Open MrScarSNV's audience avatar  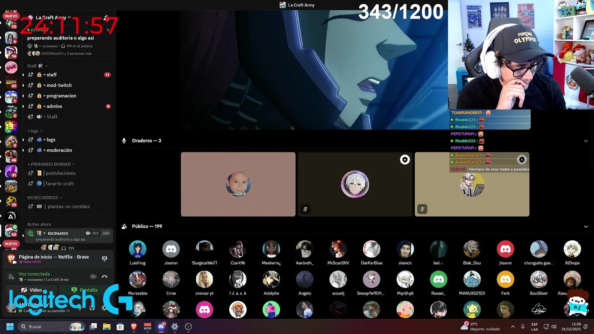[x=338, y=249]
